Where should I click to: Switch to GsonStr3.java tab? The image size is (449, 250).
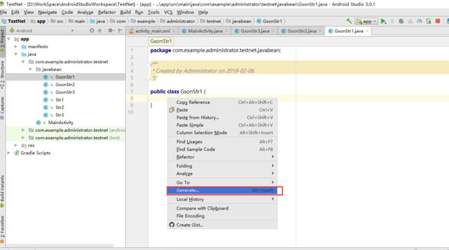click(x=255, y=31)
